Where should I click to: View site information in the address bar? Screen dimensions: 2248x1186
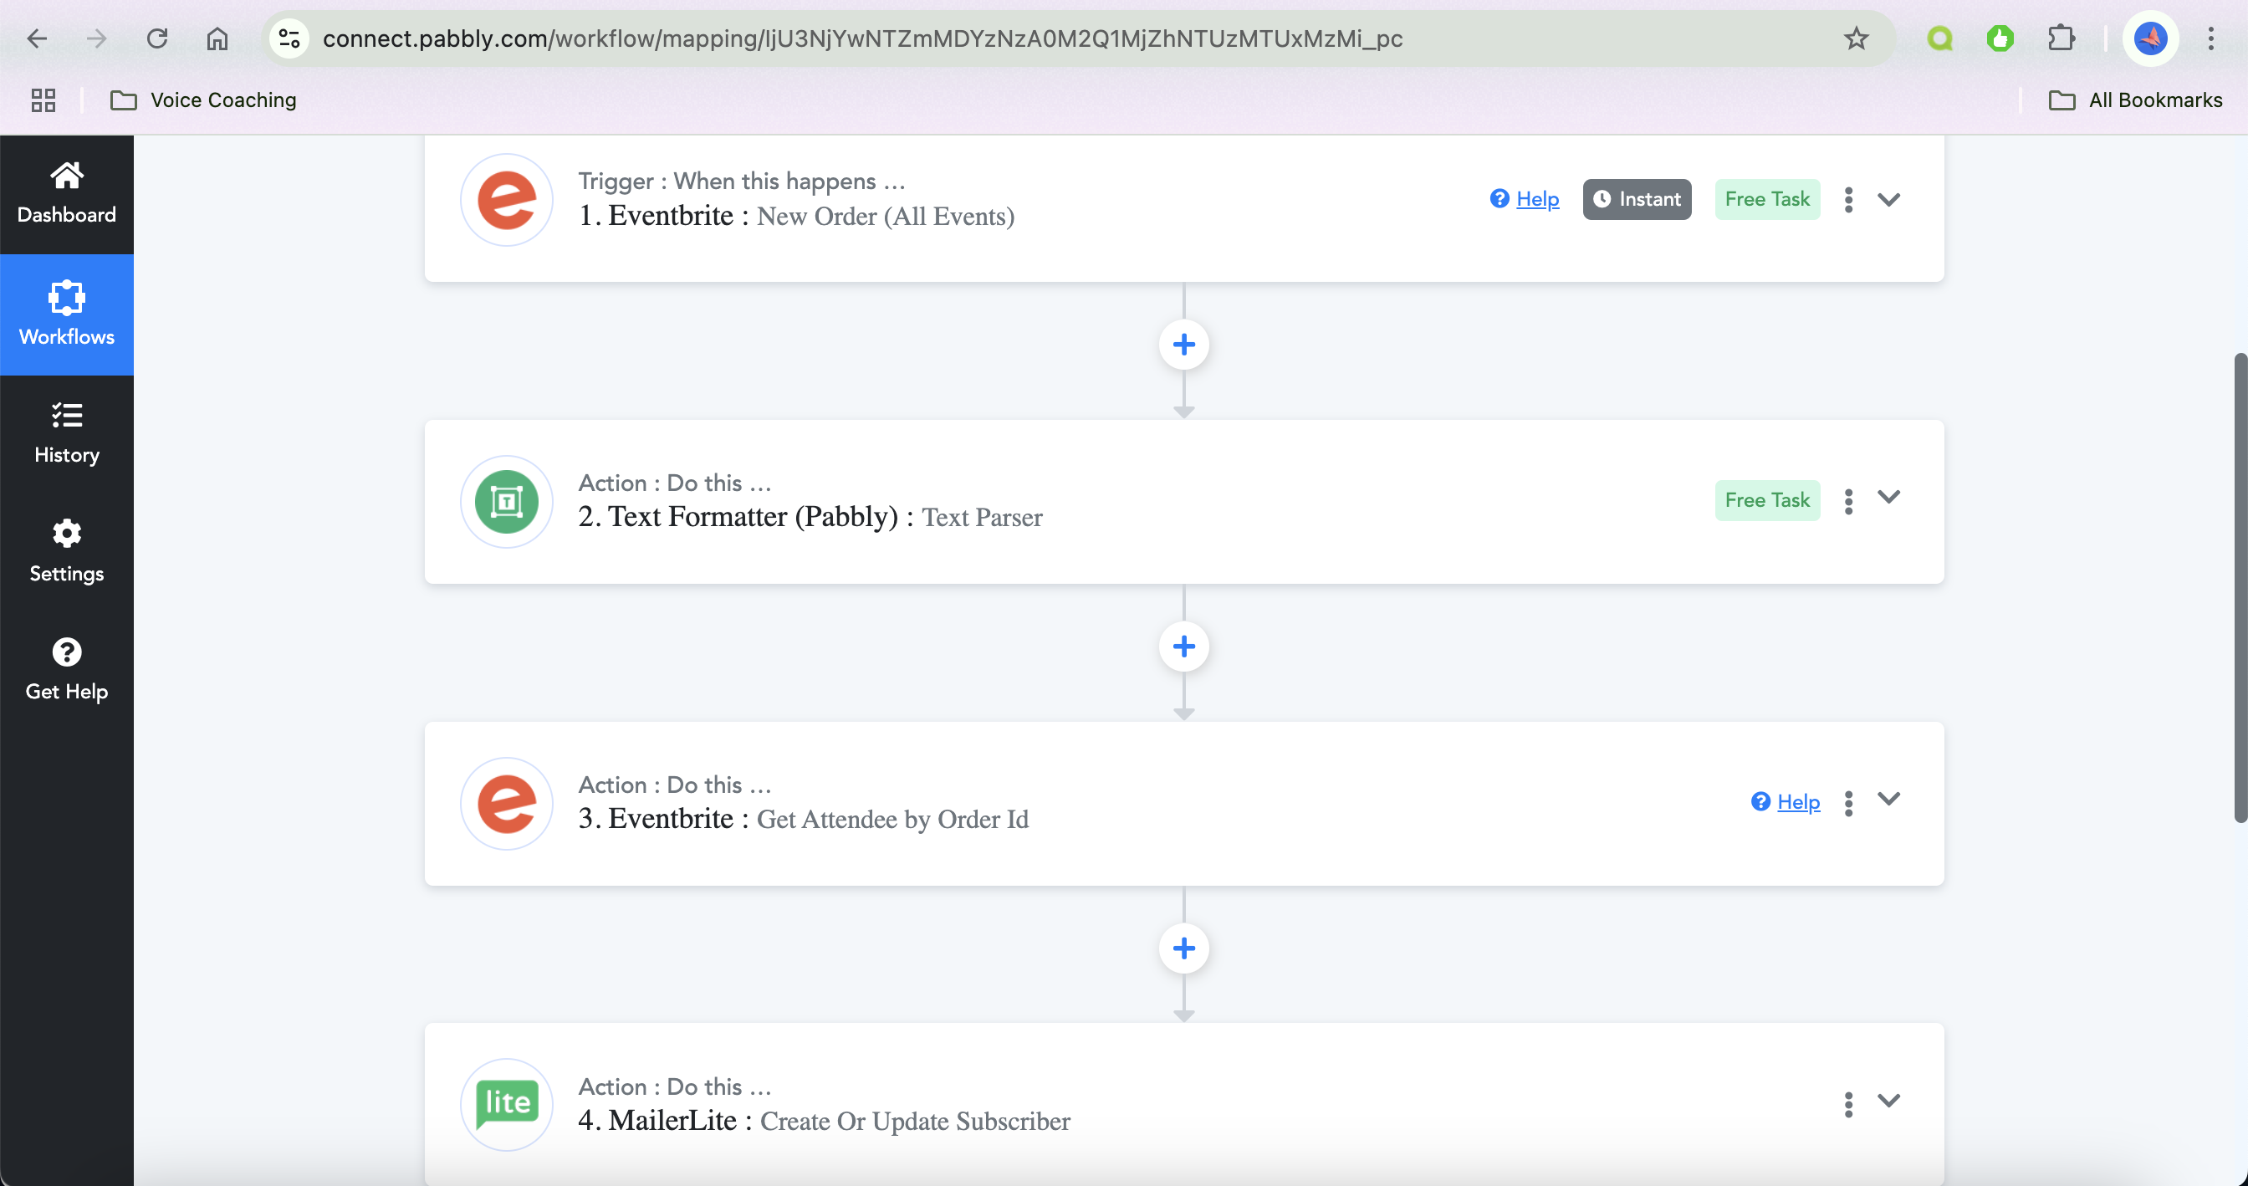coord(289,38)
